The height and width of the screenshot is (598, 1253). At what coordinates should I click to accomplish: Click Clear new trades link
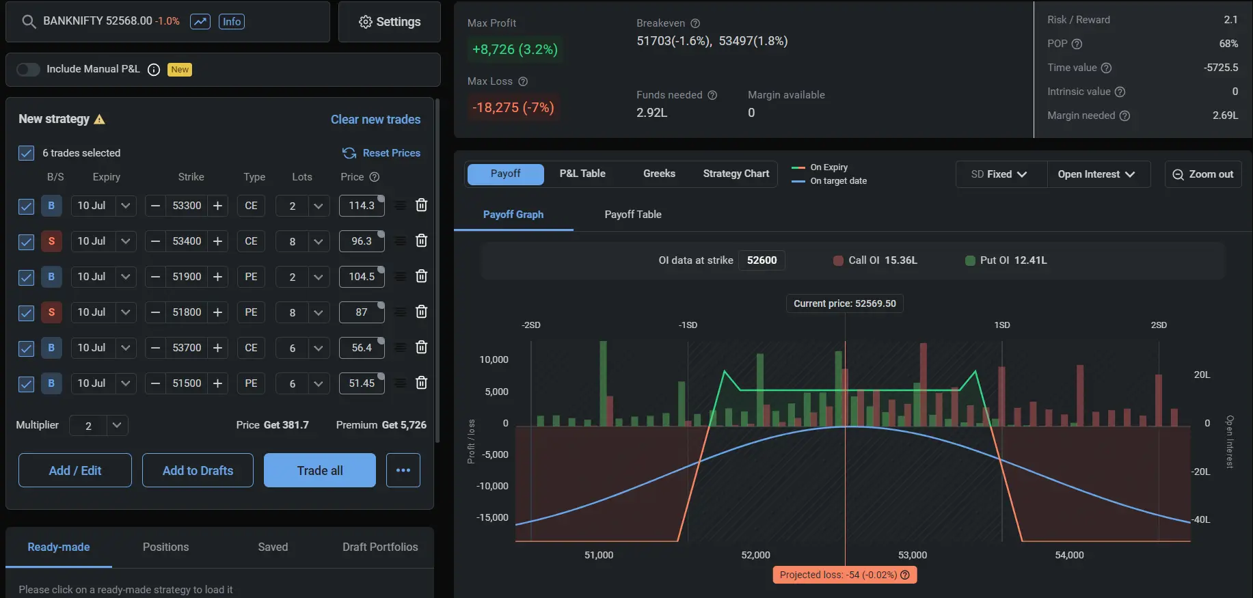[x=376, y=120]
